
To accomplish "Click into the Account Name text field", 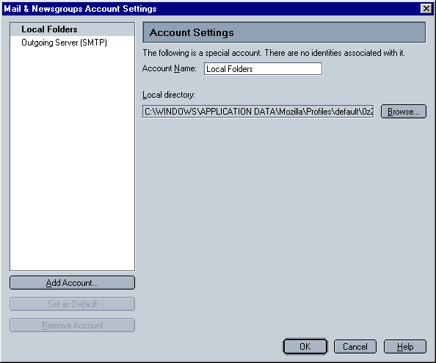I will (263, 69).
